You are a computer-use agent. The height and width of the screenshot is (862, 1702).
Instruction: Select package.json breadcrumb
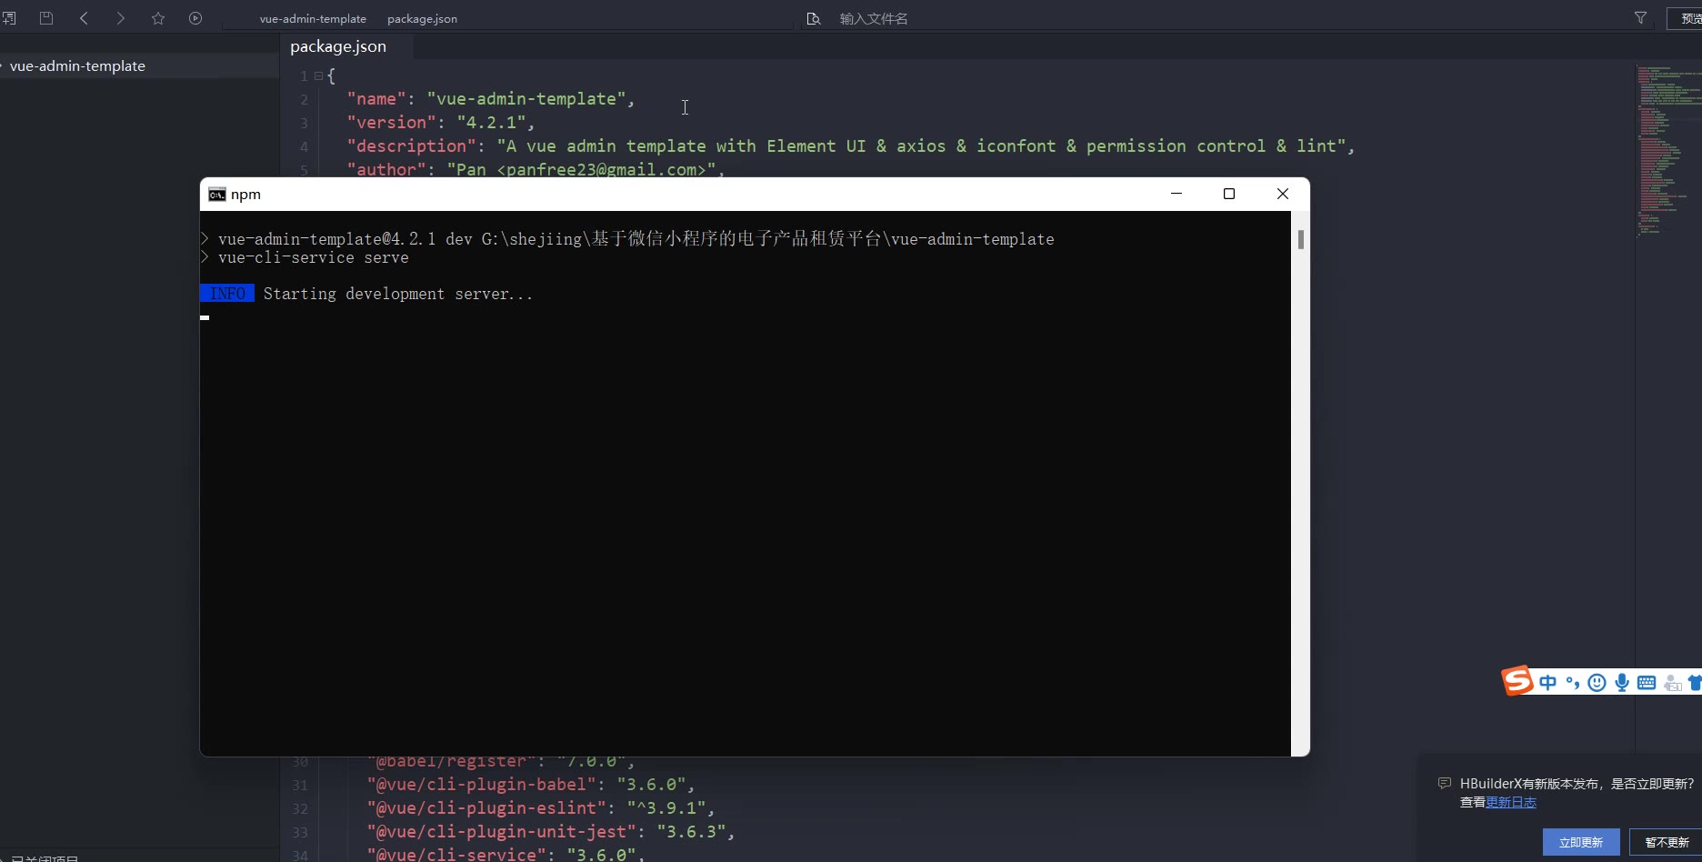click(422, 19)
